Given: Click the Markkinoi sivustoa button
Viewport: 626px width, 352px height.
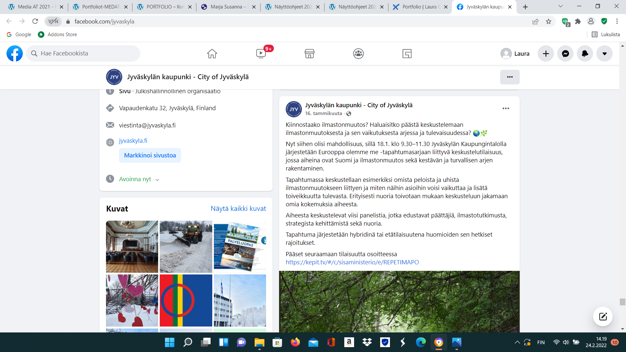Looking at the screenshot, I should click(x=150, y=155).
